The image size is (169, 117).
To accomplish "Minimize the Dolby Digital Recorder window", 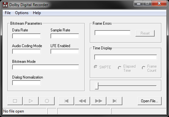I will pyautogui.click(x=139, y=3).
